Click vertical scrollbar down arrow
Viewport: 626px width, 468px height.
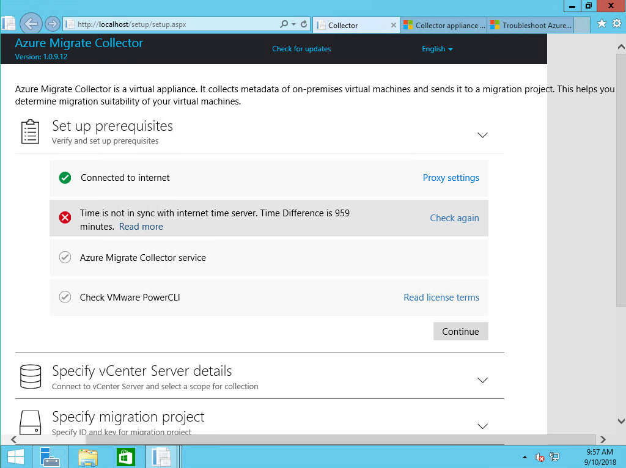(x=621, y=421)
